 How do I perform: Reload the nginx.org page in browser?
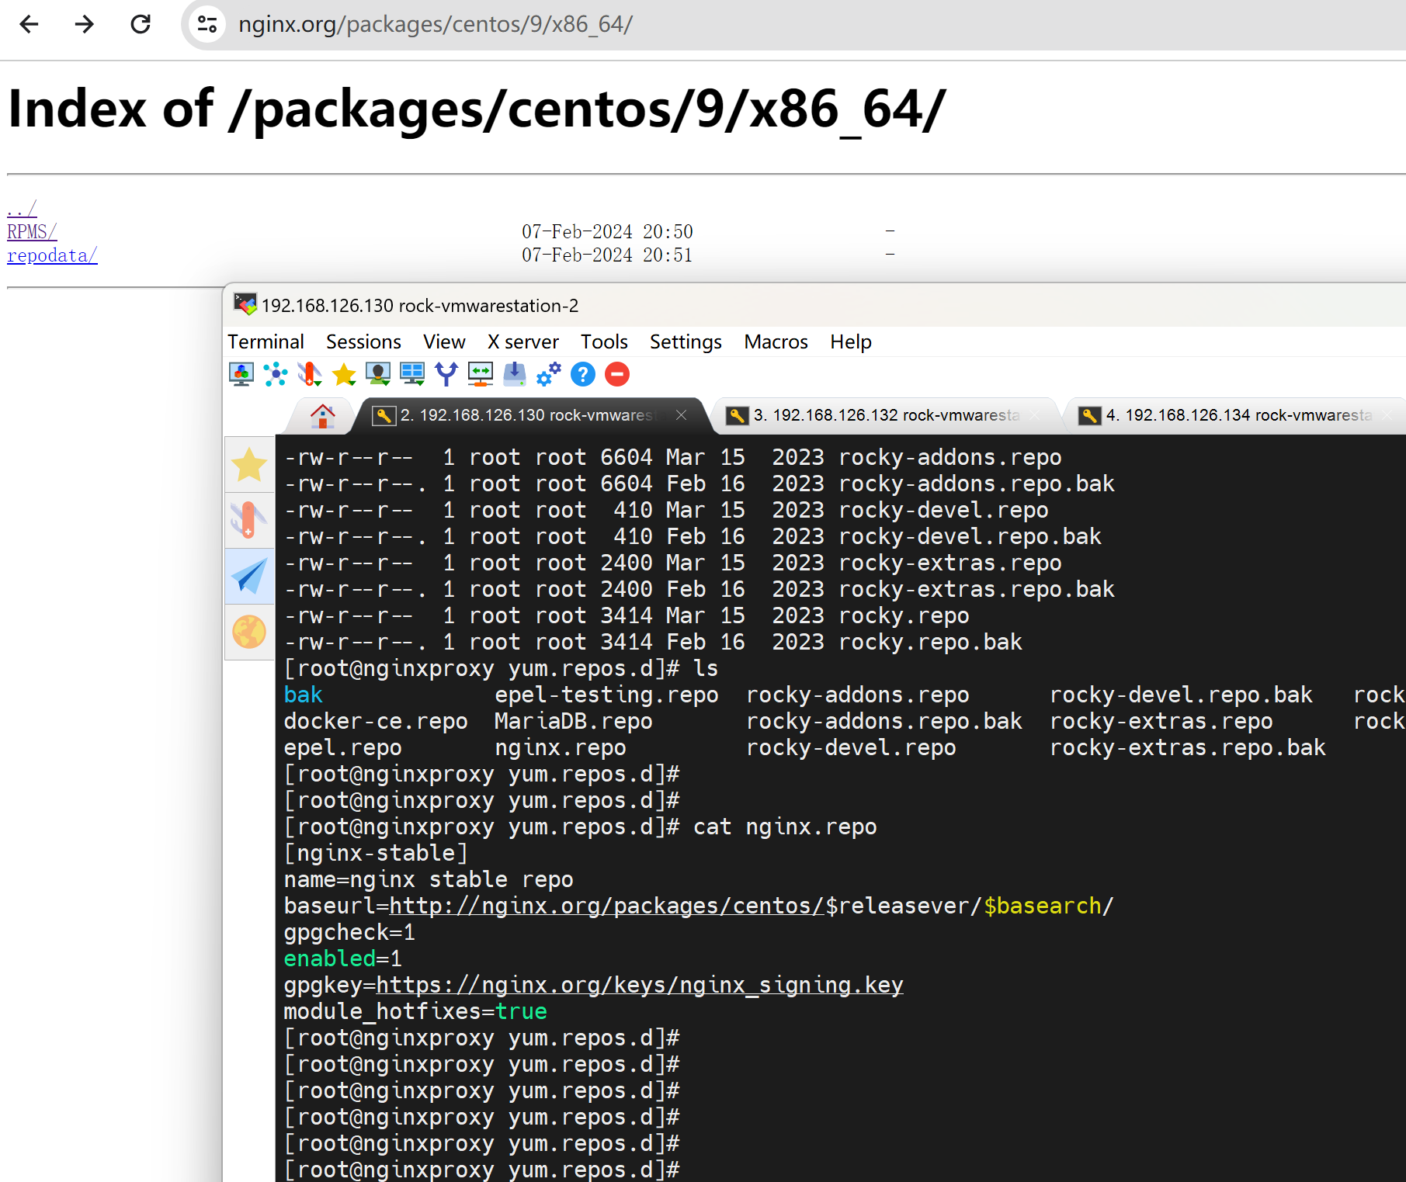141,25
